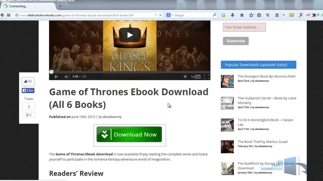Image resolution: width=323 pixels, height=181 pixels.
Task: Open To Kill A Mockingbird Book link
Action: [265, 122]
